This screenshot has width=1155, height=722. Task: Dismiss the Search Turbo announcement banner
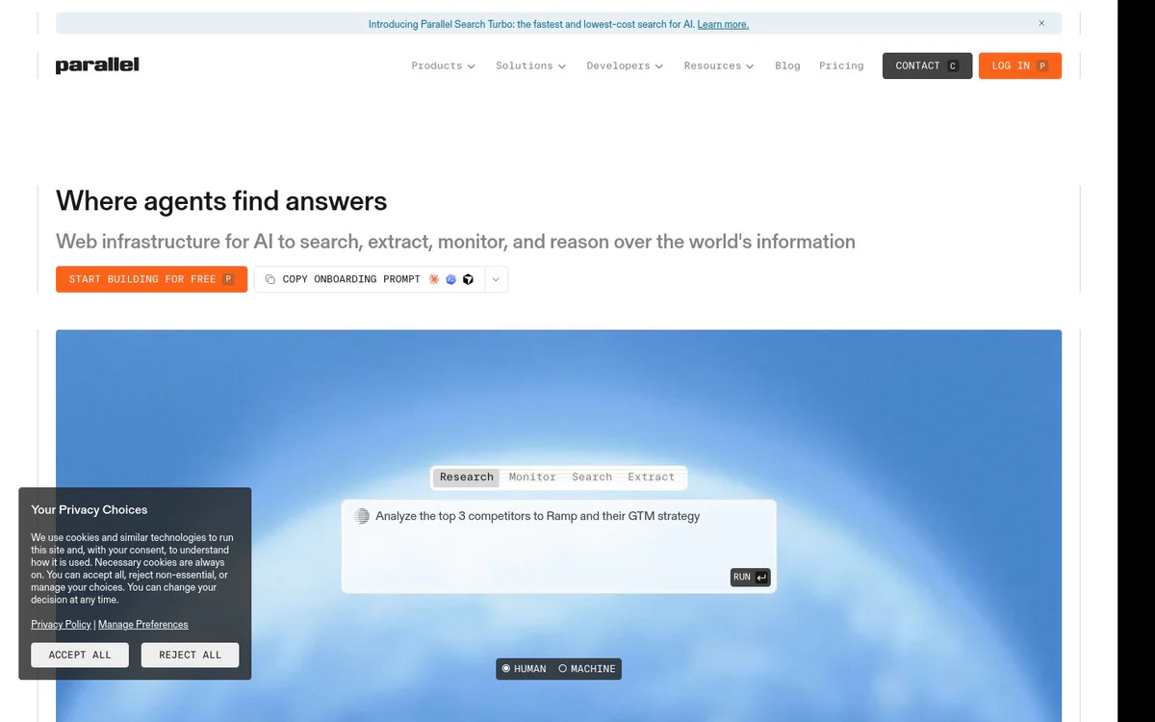(1041, 24)
